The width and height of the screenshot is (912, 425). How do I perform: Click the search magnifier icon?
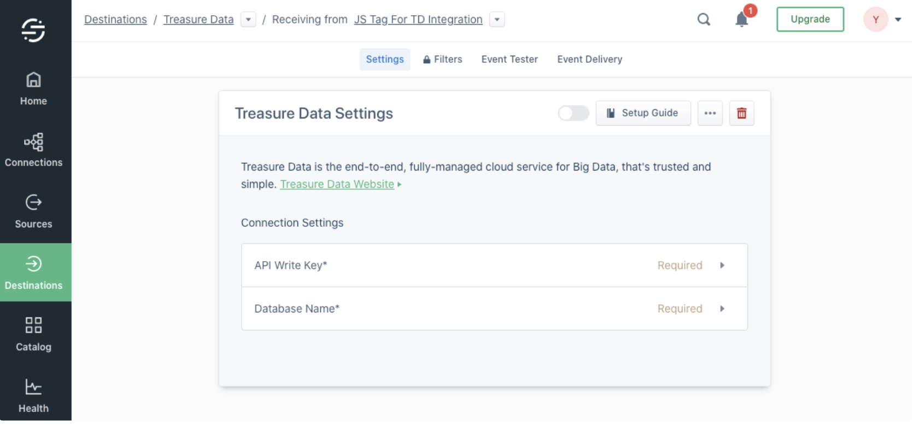tap(704, 20)
